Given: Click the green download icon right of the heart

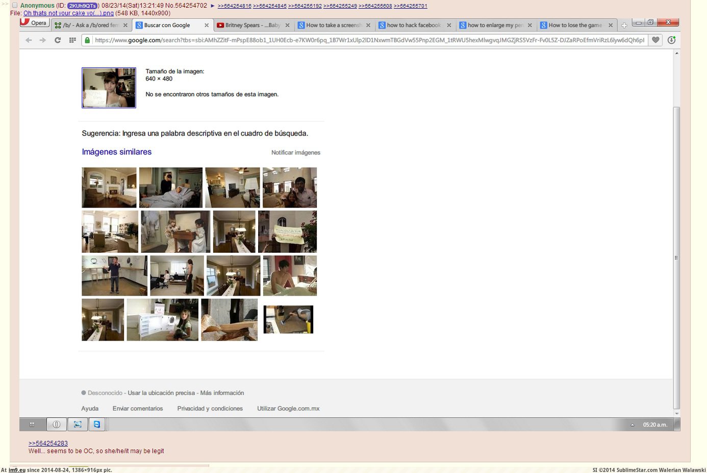Looking at the screenshot, I should (671, 40).
